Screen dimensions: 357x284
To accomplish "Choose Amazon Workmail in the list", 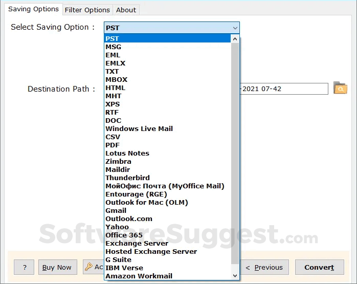I will click(x=167, y=276).
